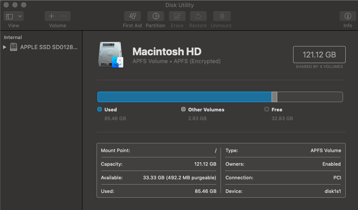Click the 85.46 GB used legend value

coord(115,118)
